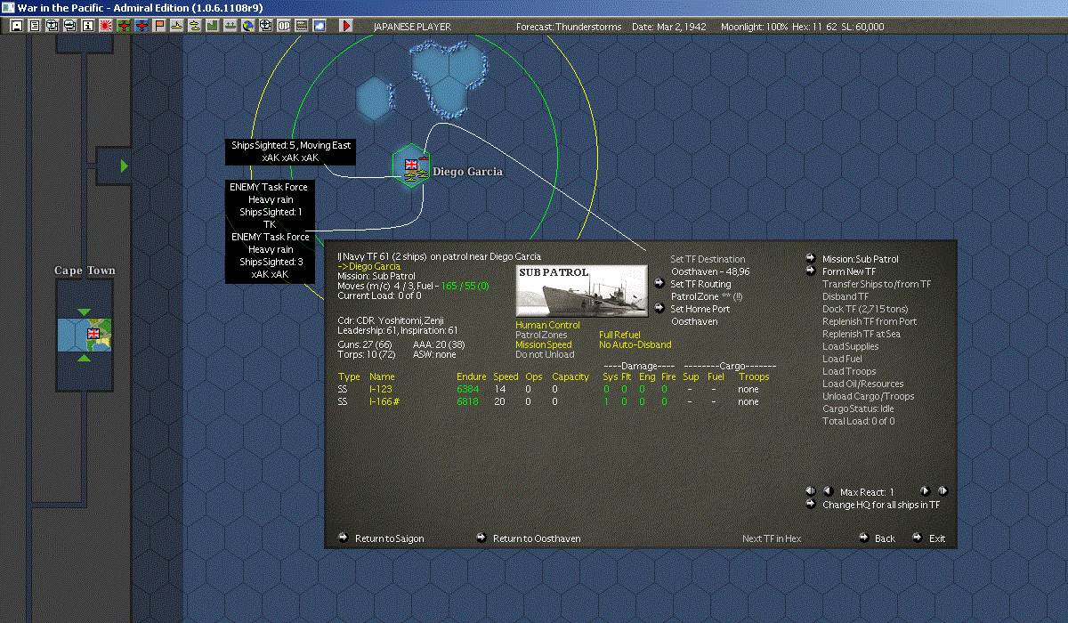Increase Max React with single right arrow
Image resolution: width=1068 pixels, height=623 pixels.
tap(925, 491)
